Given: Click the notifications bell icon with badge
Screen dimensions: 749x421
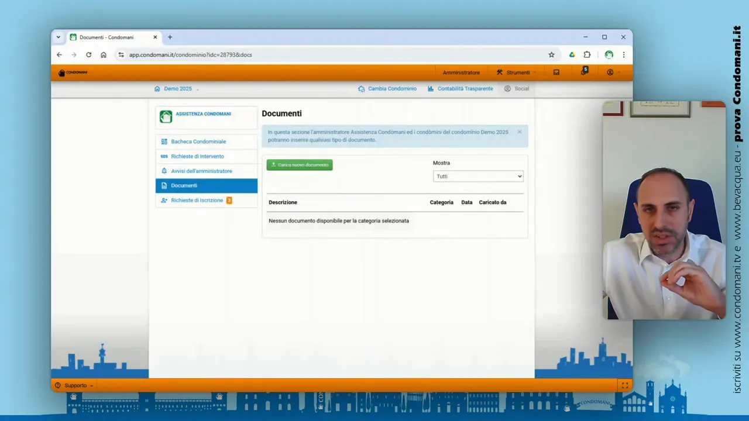Looking at the screenshot, I should 583,72.
